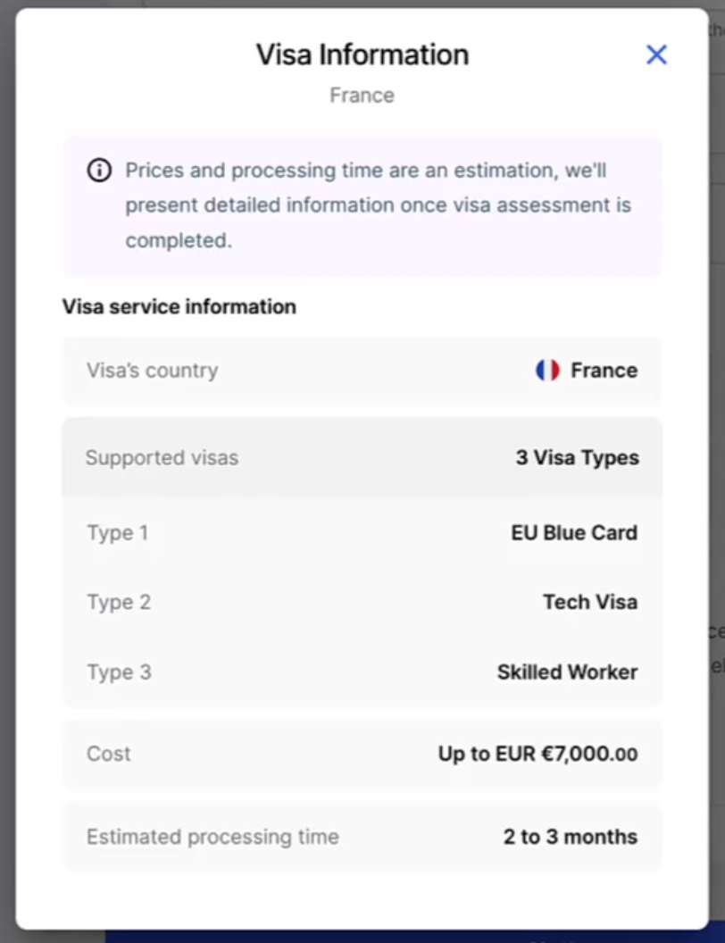Click the France flag icon
The width and height of the screenshot is (725, 943).
(547, 371)
